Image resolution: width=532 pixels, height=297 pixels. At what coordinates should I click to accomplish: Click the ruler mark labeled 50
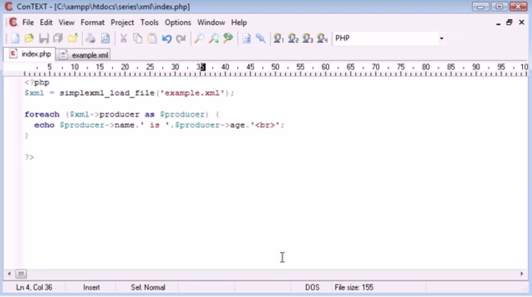(275, 67)
